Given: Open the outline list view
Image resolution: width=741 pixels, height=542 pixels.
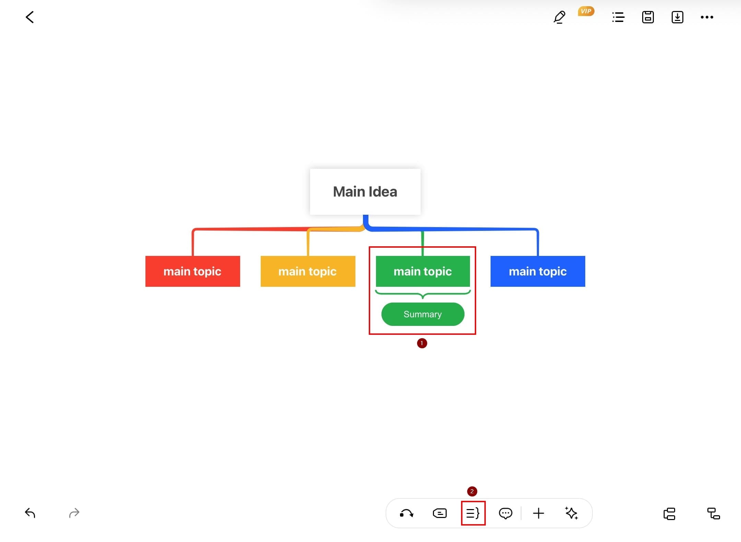Looking at the screenshot, I should 618,17.
